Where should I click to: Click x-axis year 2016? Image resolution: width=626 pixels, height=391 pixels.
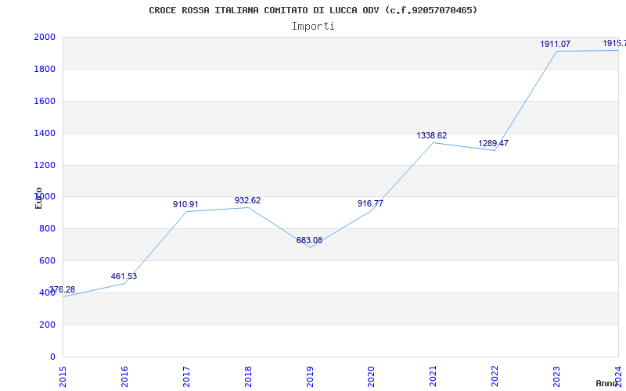coord(124,377)
